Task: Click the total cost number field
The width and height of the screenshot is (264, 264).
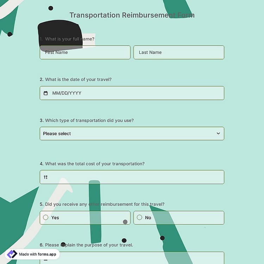Action: pos(132,177)
